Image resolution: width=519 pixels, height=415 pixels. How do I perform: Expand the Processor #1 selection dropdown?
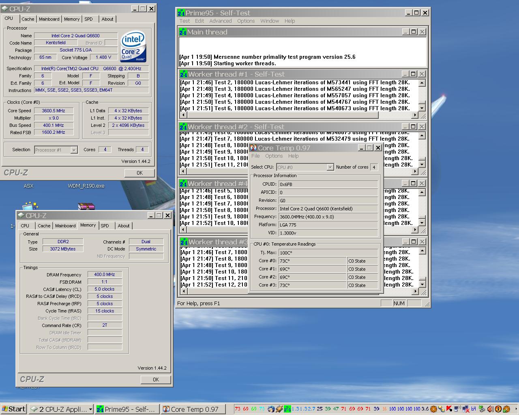point(74,150)
